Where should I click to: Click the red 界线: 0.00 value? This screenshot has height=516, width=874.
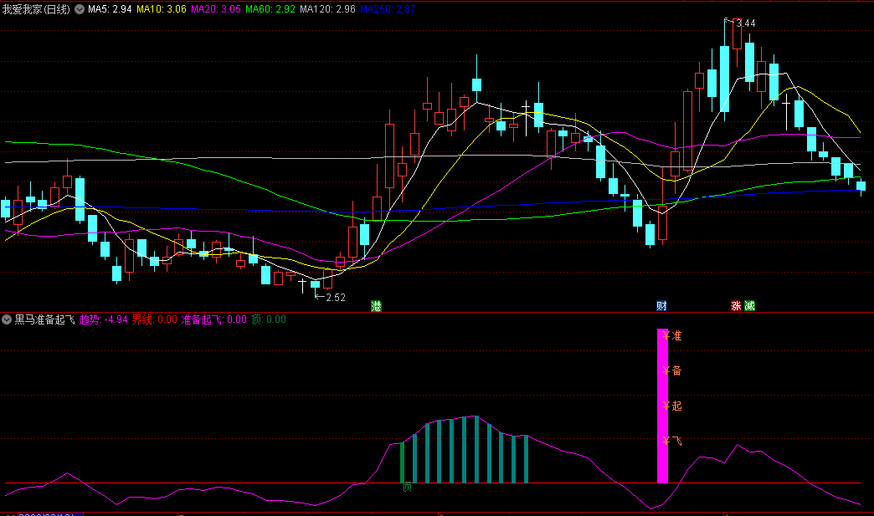point(154,319)
